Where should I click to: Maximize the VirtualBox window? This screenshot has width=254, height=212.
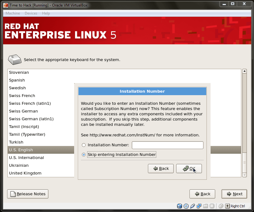point(233,4)
